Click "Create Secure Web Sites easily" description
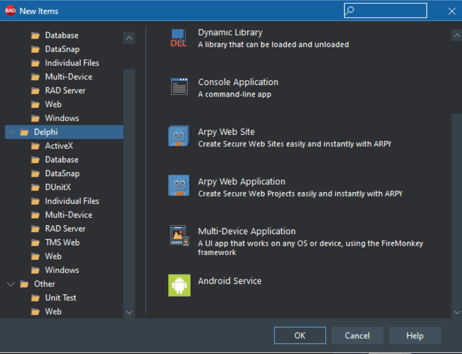Image resolution: width=462 pixels, height=354 pixels. 295,144
